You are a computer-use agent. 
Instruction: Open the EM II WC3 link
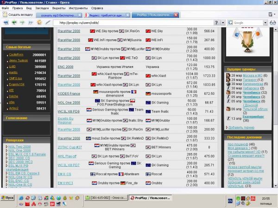(65, 183)
